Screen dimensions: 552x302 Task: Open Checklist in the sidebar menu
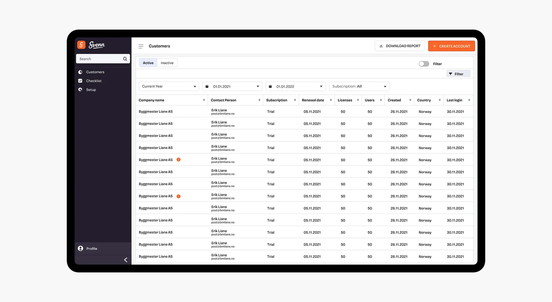click(x=94, y=81)
